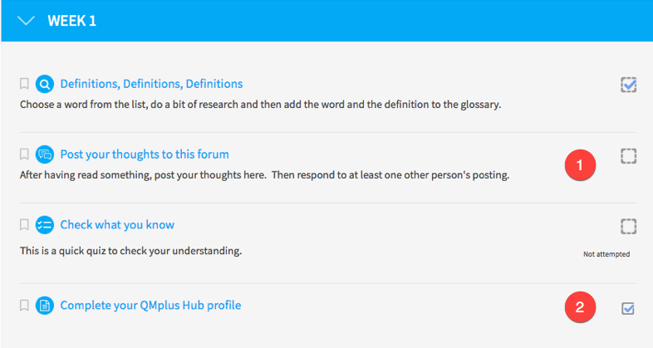653x348 pixels.
Task: Click the forum speech-bubble icon
Action: 45,154
